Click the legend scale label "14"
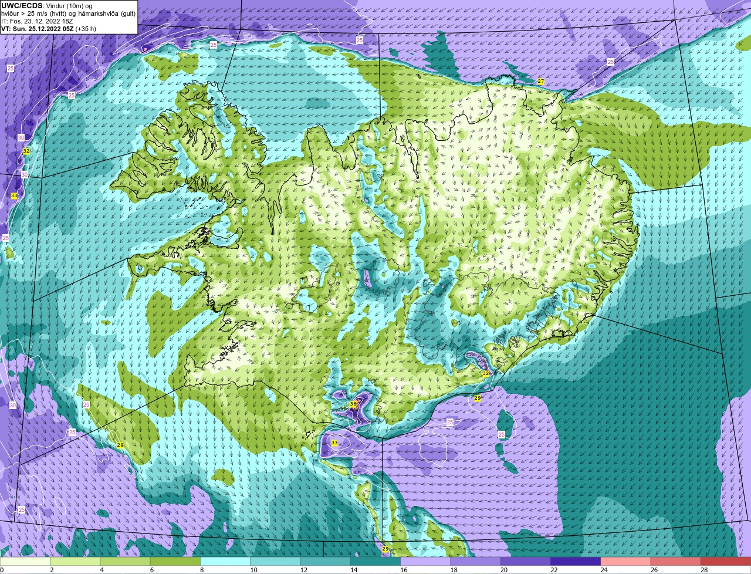The image size is (751, 574). [x=354, y=570]
